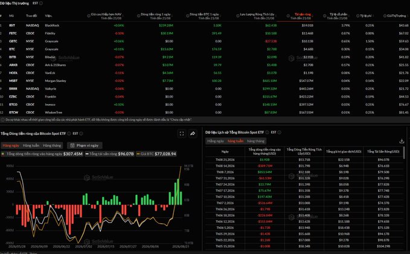Screen dimensions: 410x254
Task: Open GBTC Grayscale ETF row
Action: point(205,41)
